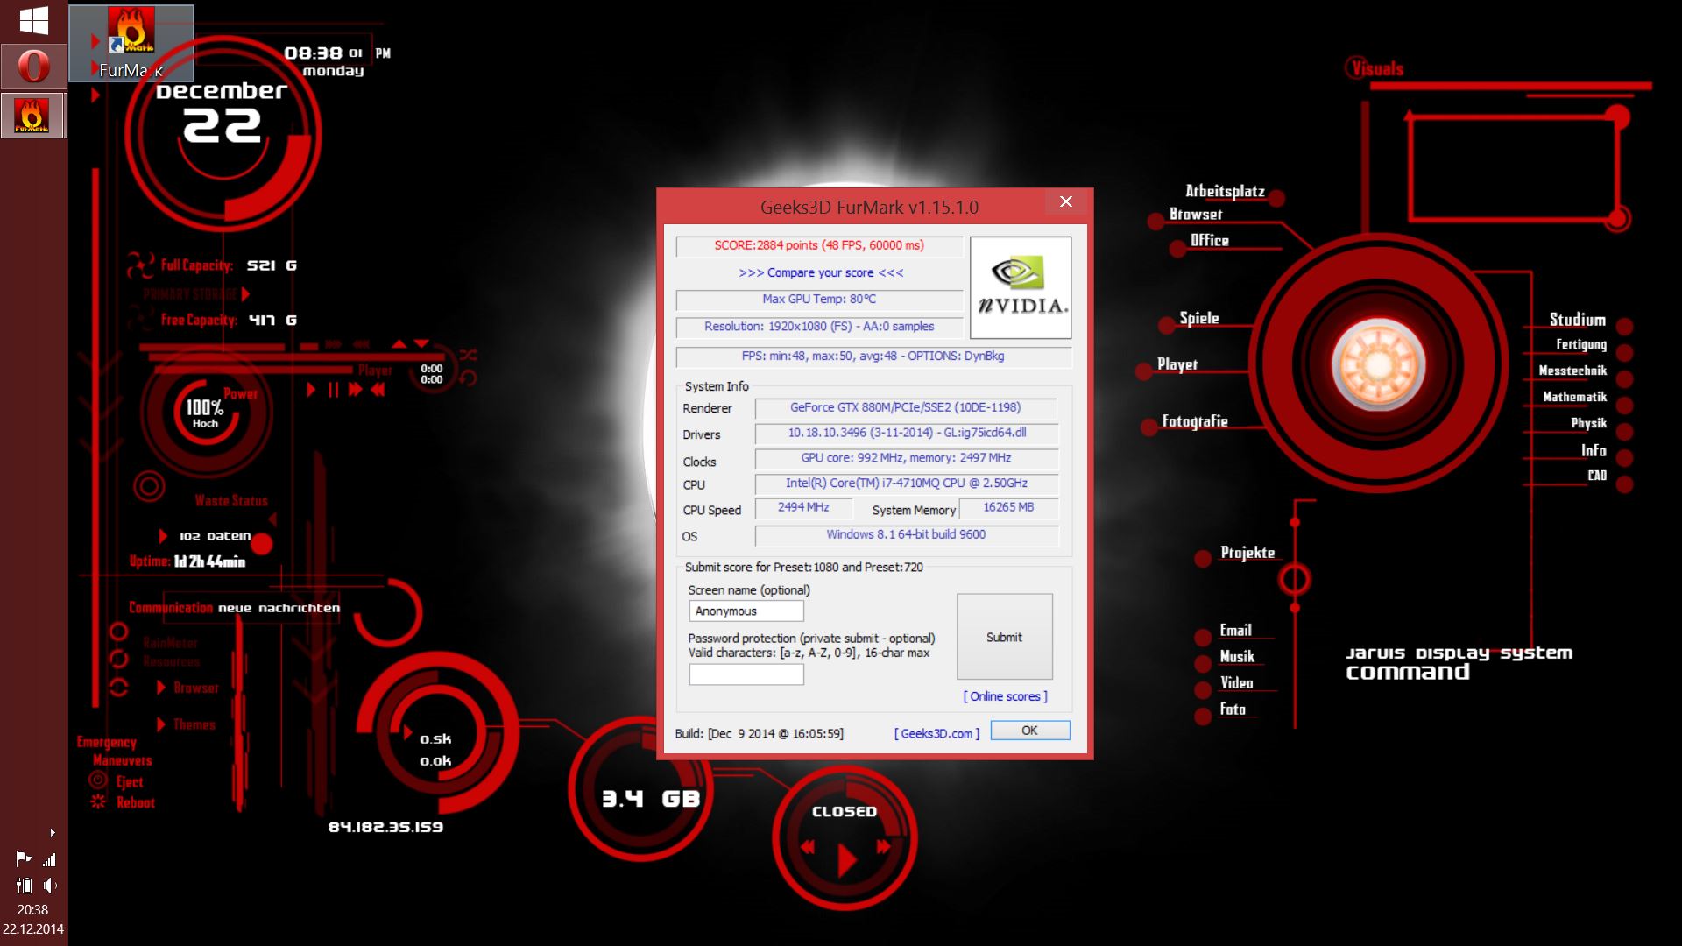Expand the Themes entry arrow
1682x946 pixels.
[x=161, y=724]
